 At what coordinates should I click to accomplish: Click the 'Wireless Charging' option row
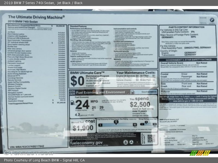click(36, 84)
